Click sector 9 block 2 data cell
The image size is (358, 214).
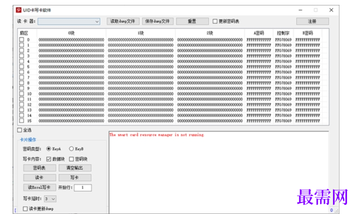210,89
